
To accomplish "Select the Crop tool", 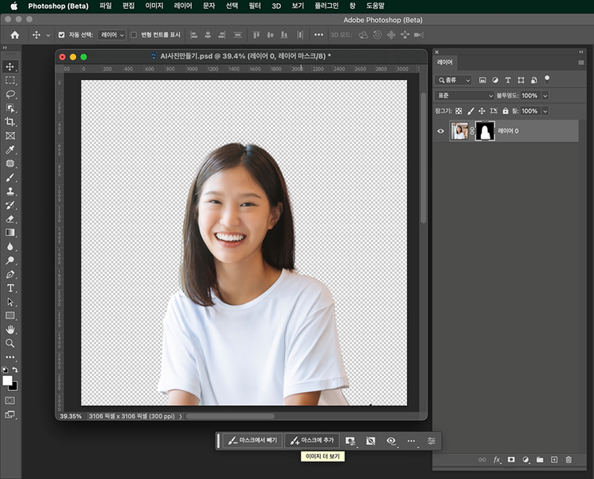I will click(10, 122).
